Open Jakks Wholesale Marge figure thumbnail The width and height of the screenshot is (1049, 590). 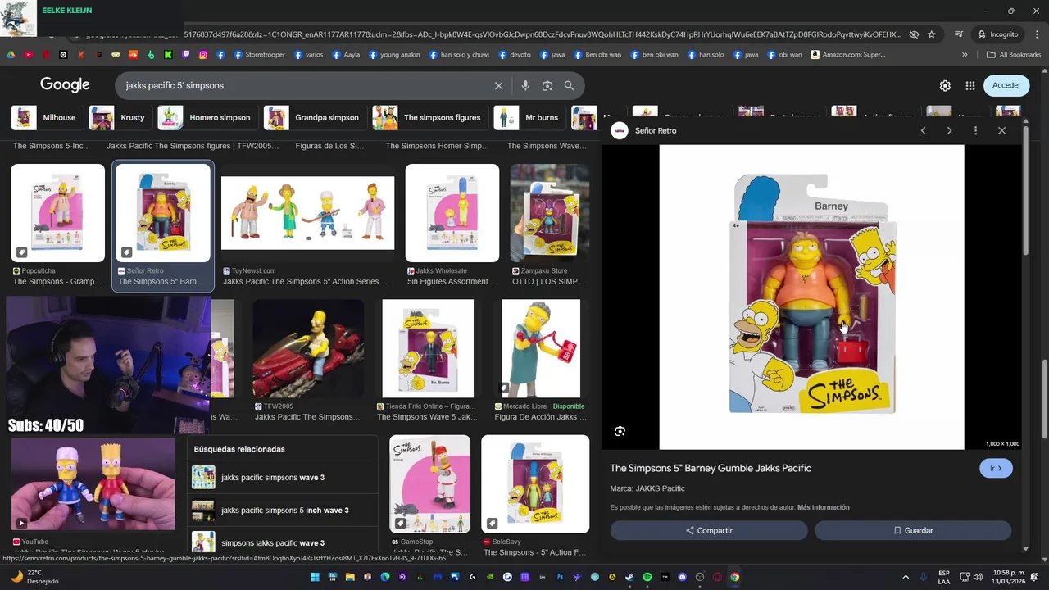[452, 213]
